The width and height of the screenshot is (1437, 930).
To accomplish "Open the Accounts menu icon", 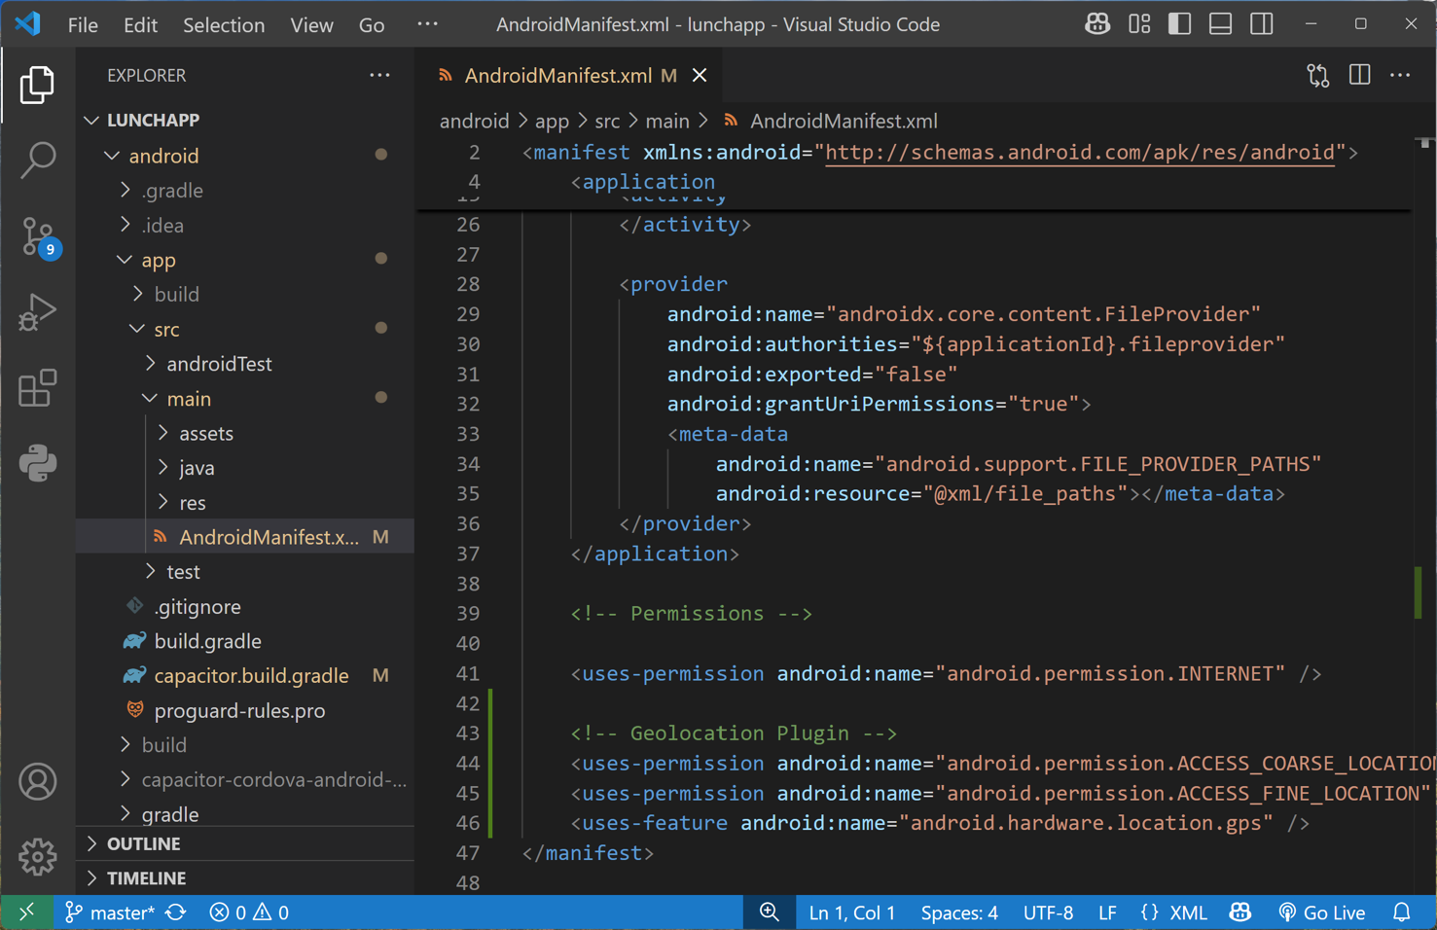I will tap(37, 782).
